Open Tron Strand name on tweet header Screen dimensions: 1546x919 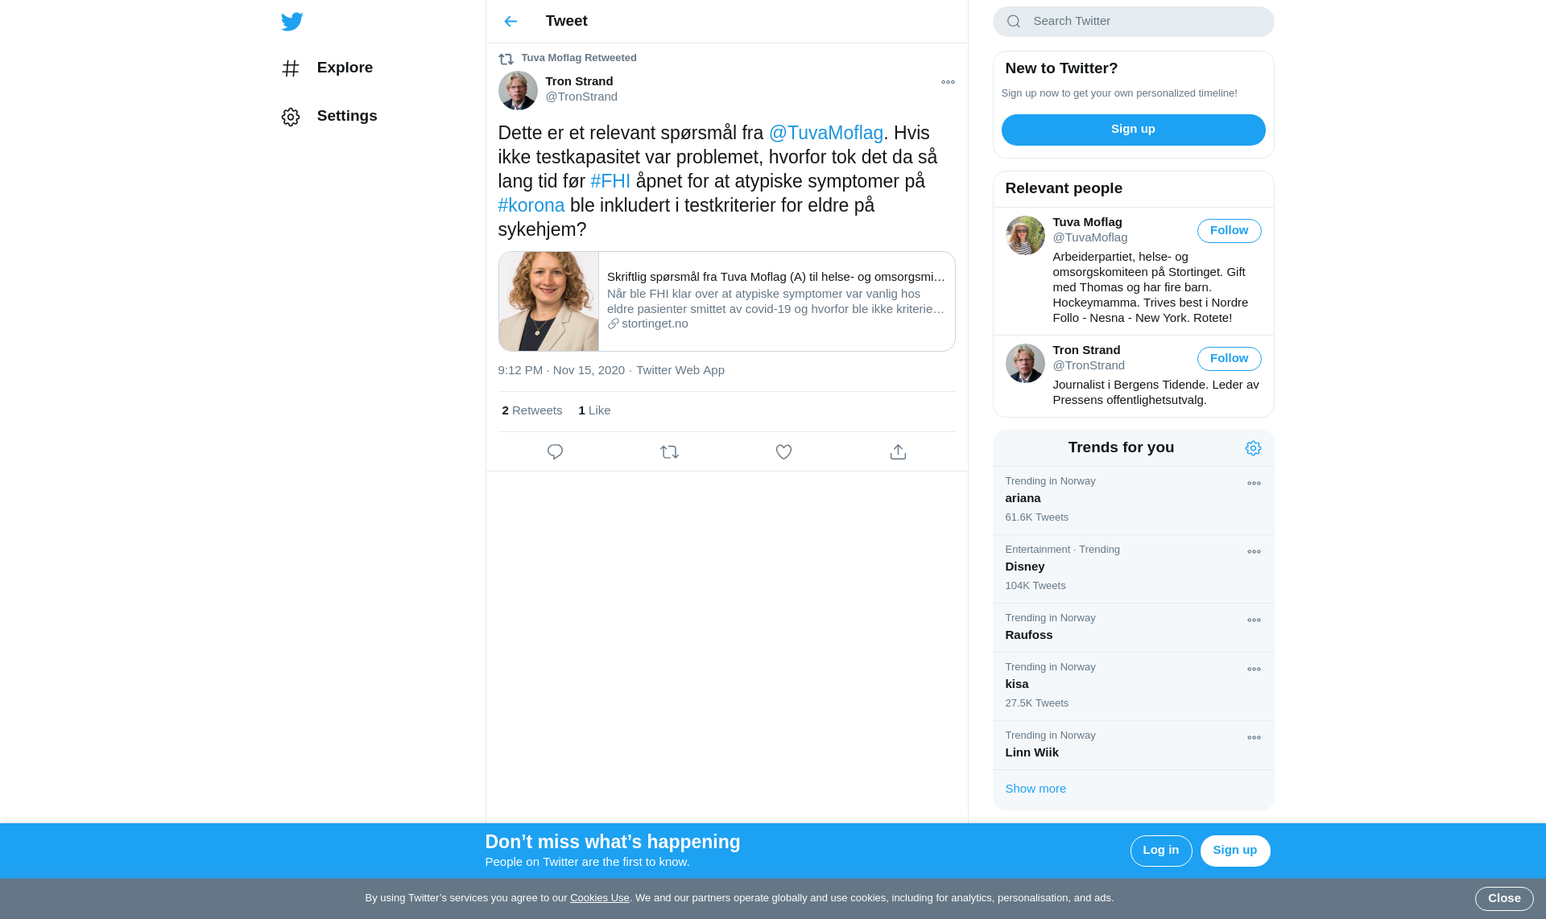pos(579,81)
